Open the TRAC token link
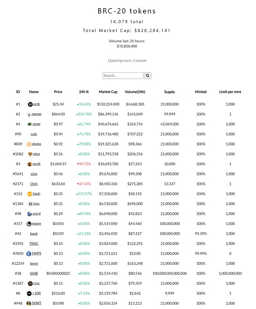This screenshot has height=309, width=256. (x=34, y=244)
